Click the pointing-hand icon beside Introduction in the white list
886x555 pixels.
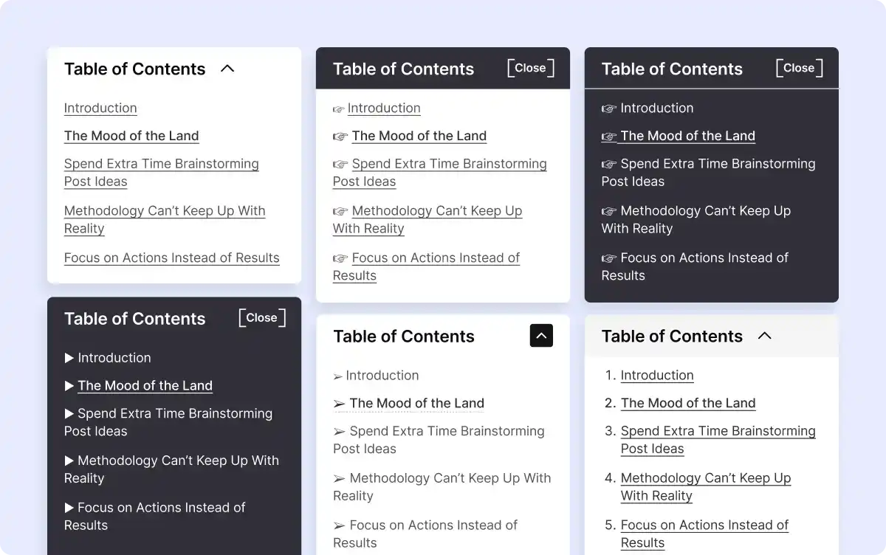339,109
